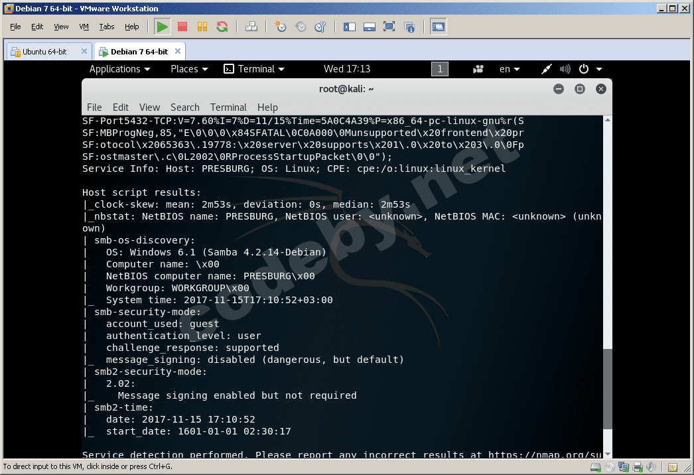
Task: Open terminal window Help menu
Action: (x=268, y=107)
